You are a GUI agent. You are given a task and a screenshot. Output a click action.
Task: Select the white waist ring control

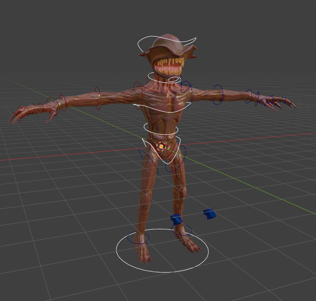(x=161, y=129)
